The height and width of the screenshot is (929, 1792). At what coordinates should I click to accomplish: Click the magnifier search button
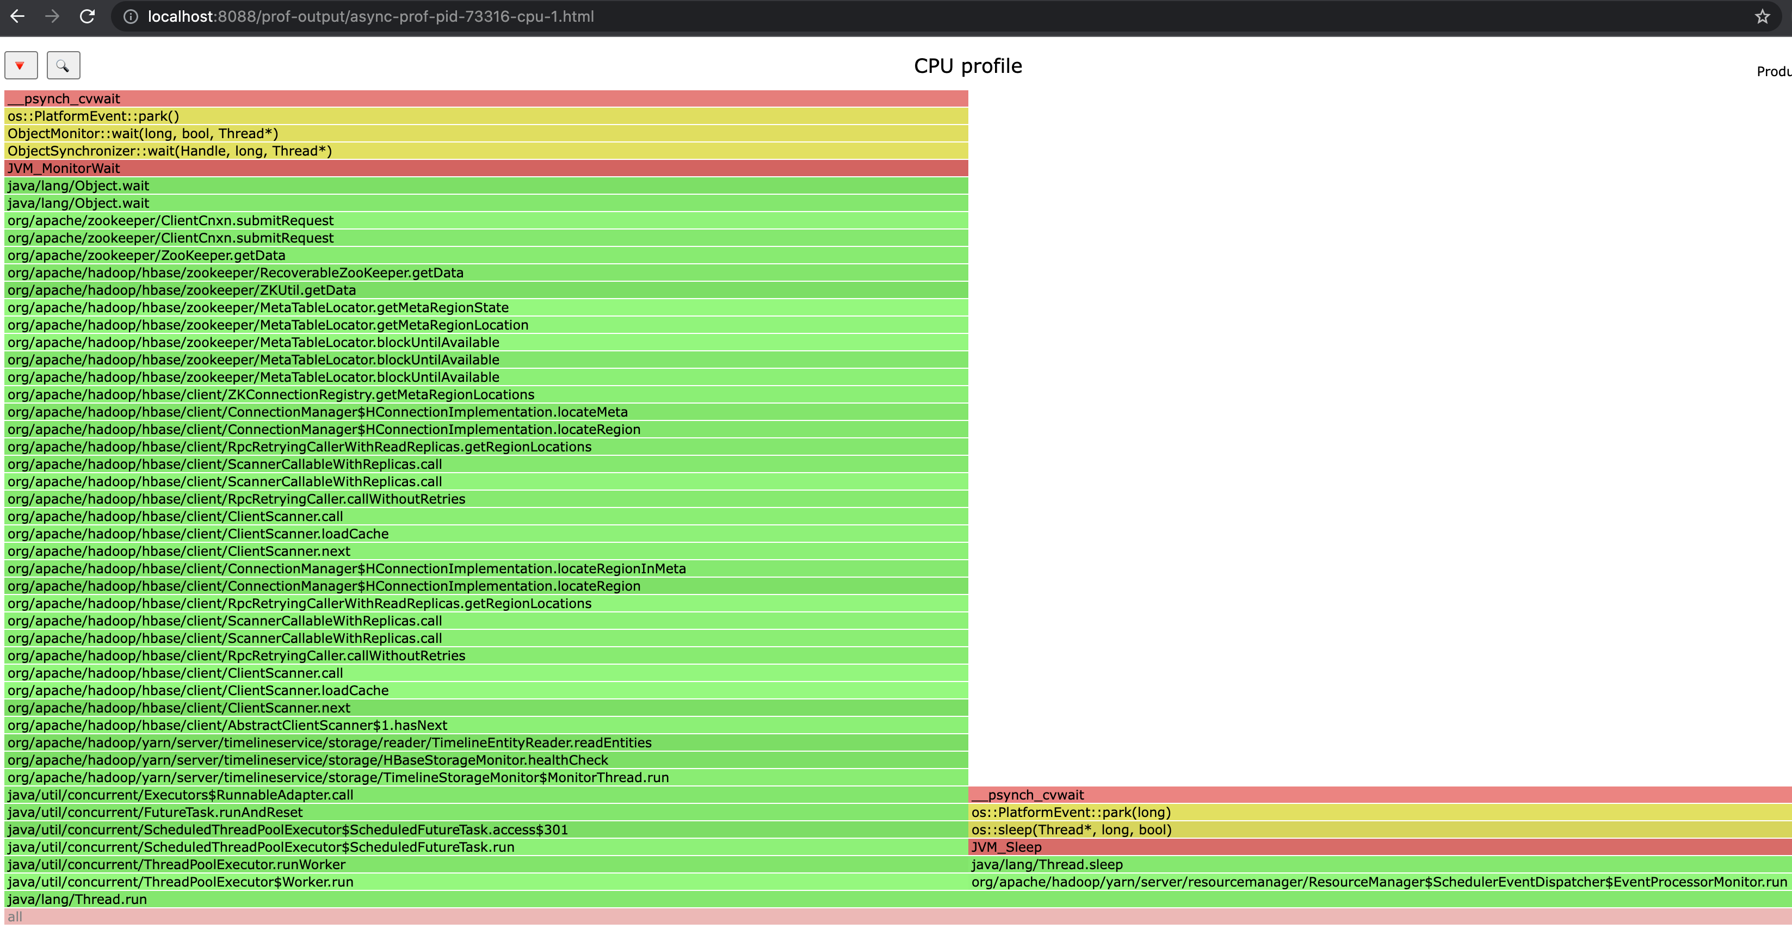coord(63,65)
